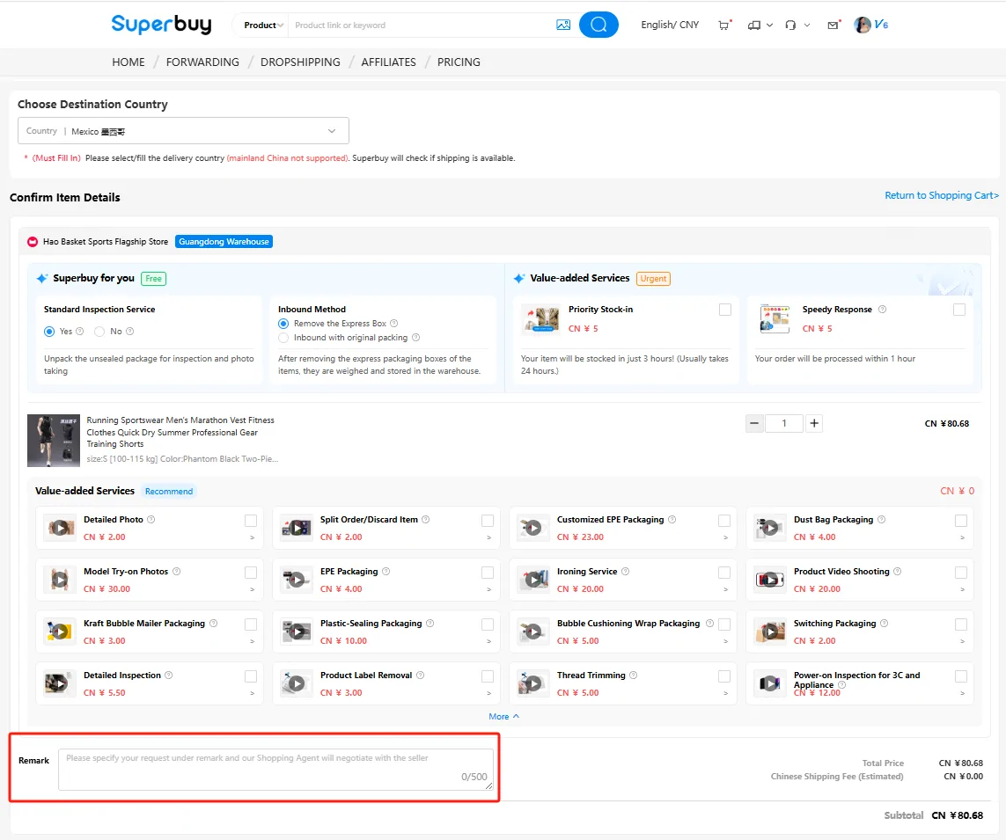Image resolution: width=1006 pixels, height=840 pixels.
Task: Click the image search camera icon
Action: 562,25
